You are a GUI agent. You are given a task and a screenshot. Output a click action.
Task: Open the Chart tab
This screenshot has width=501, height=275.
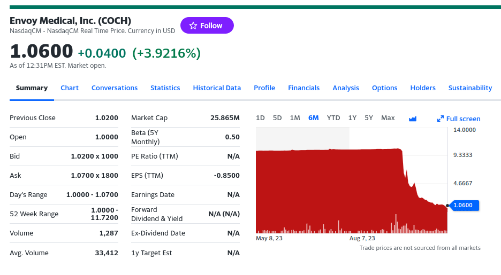[x=70, y=88]
